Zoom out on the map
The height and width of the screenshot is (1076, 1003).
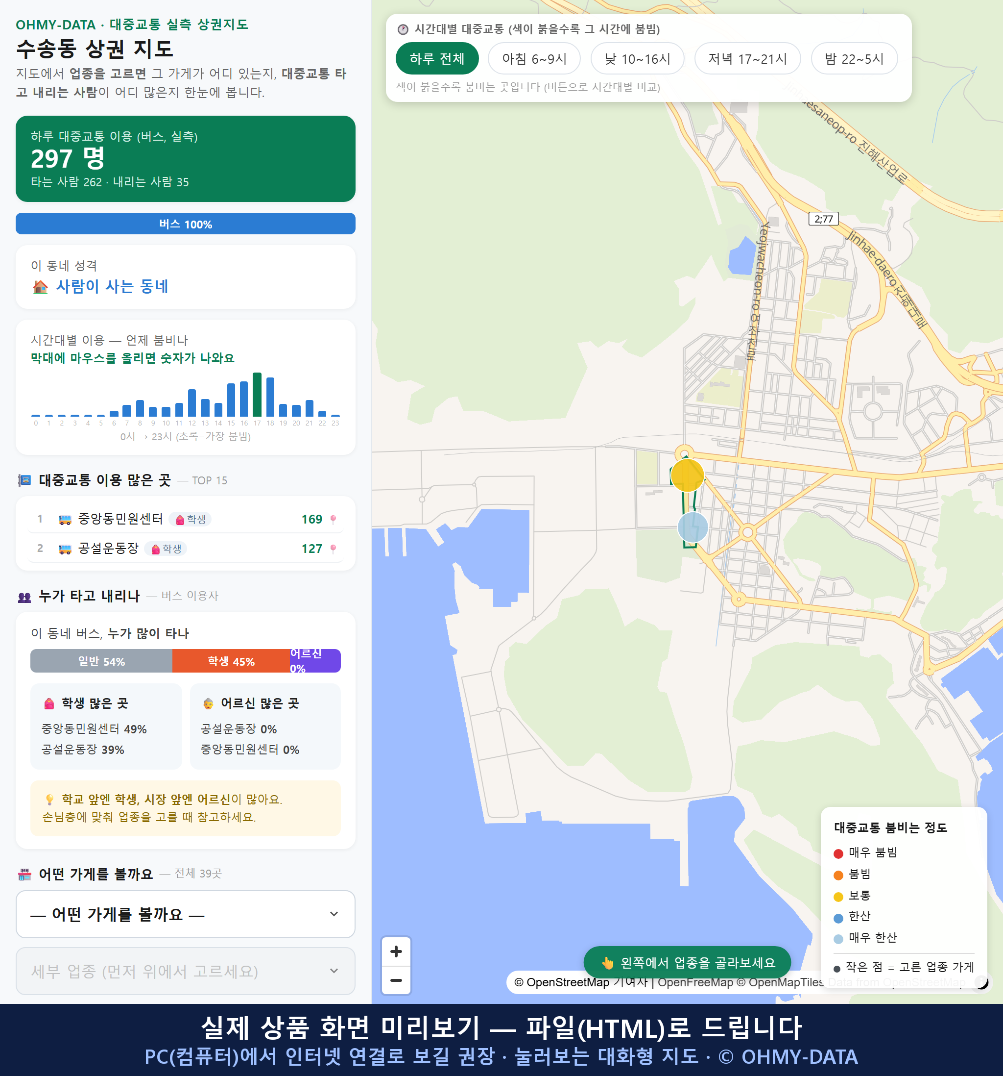[396, 980]
